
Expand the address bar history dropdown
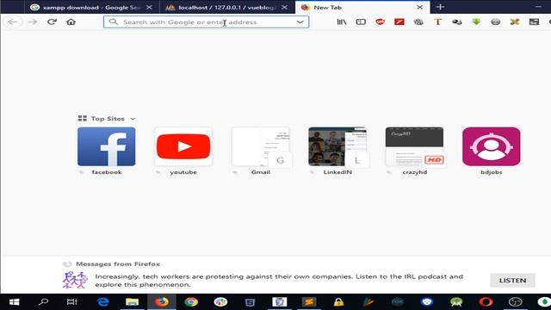[300, 22]
